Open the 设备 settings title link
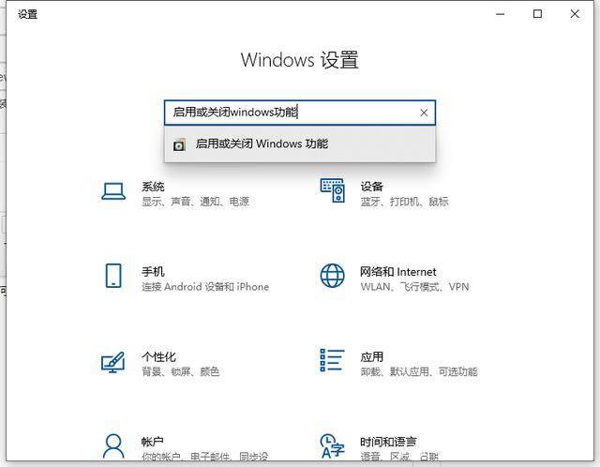 tap(371, 187)
